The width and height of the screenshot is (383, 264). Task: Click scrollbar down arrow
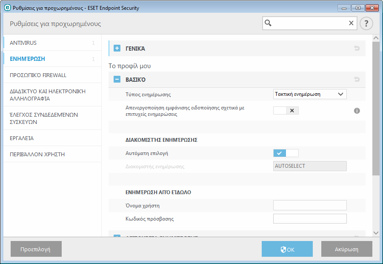376,233
